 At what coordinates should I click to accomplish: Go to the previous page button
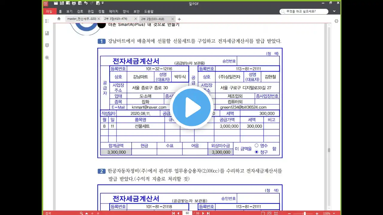click(178, 213)
